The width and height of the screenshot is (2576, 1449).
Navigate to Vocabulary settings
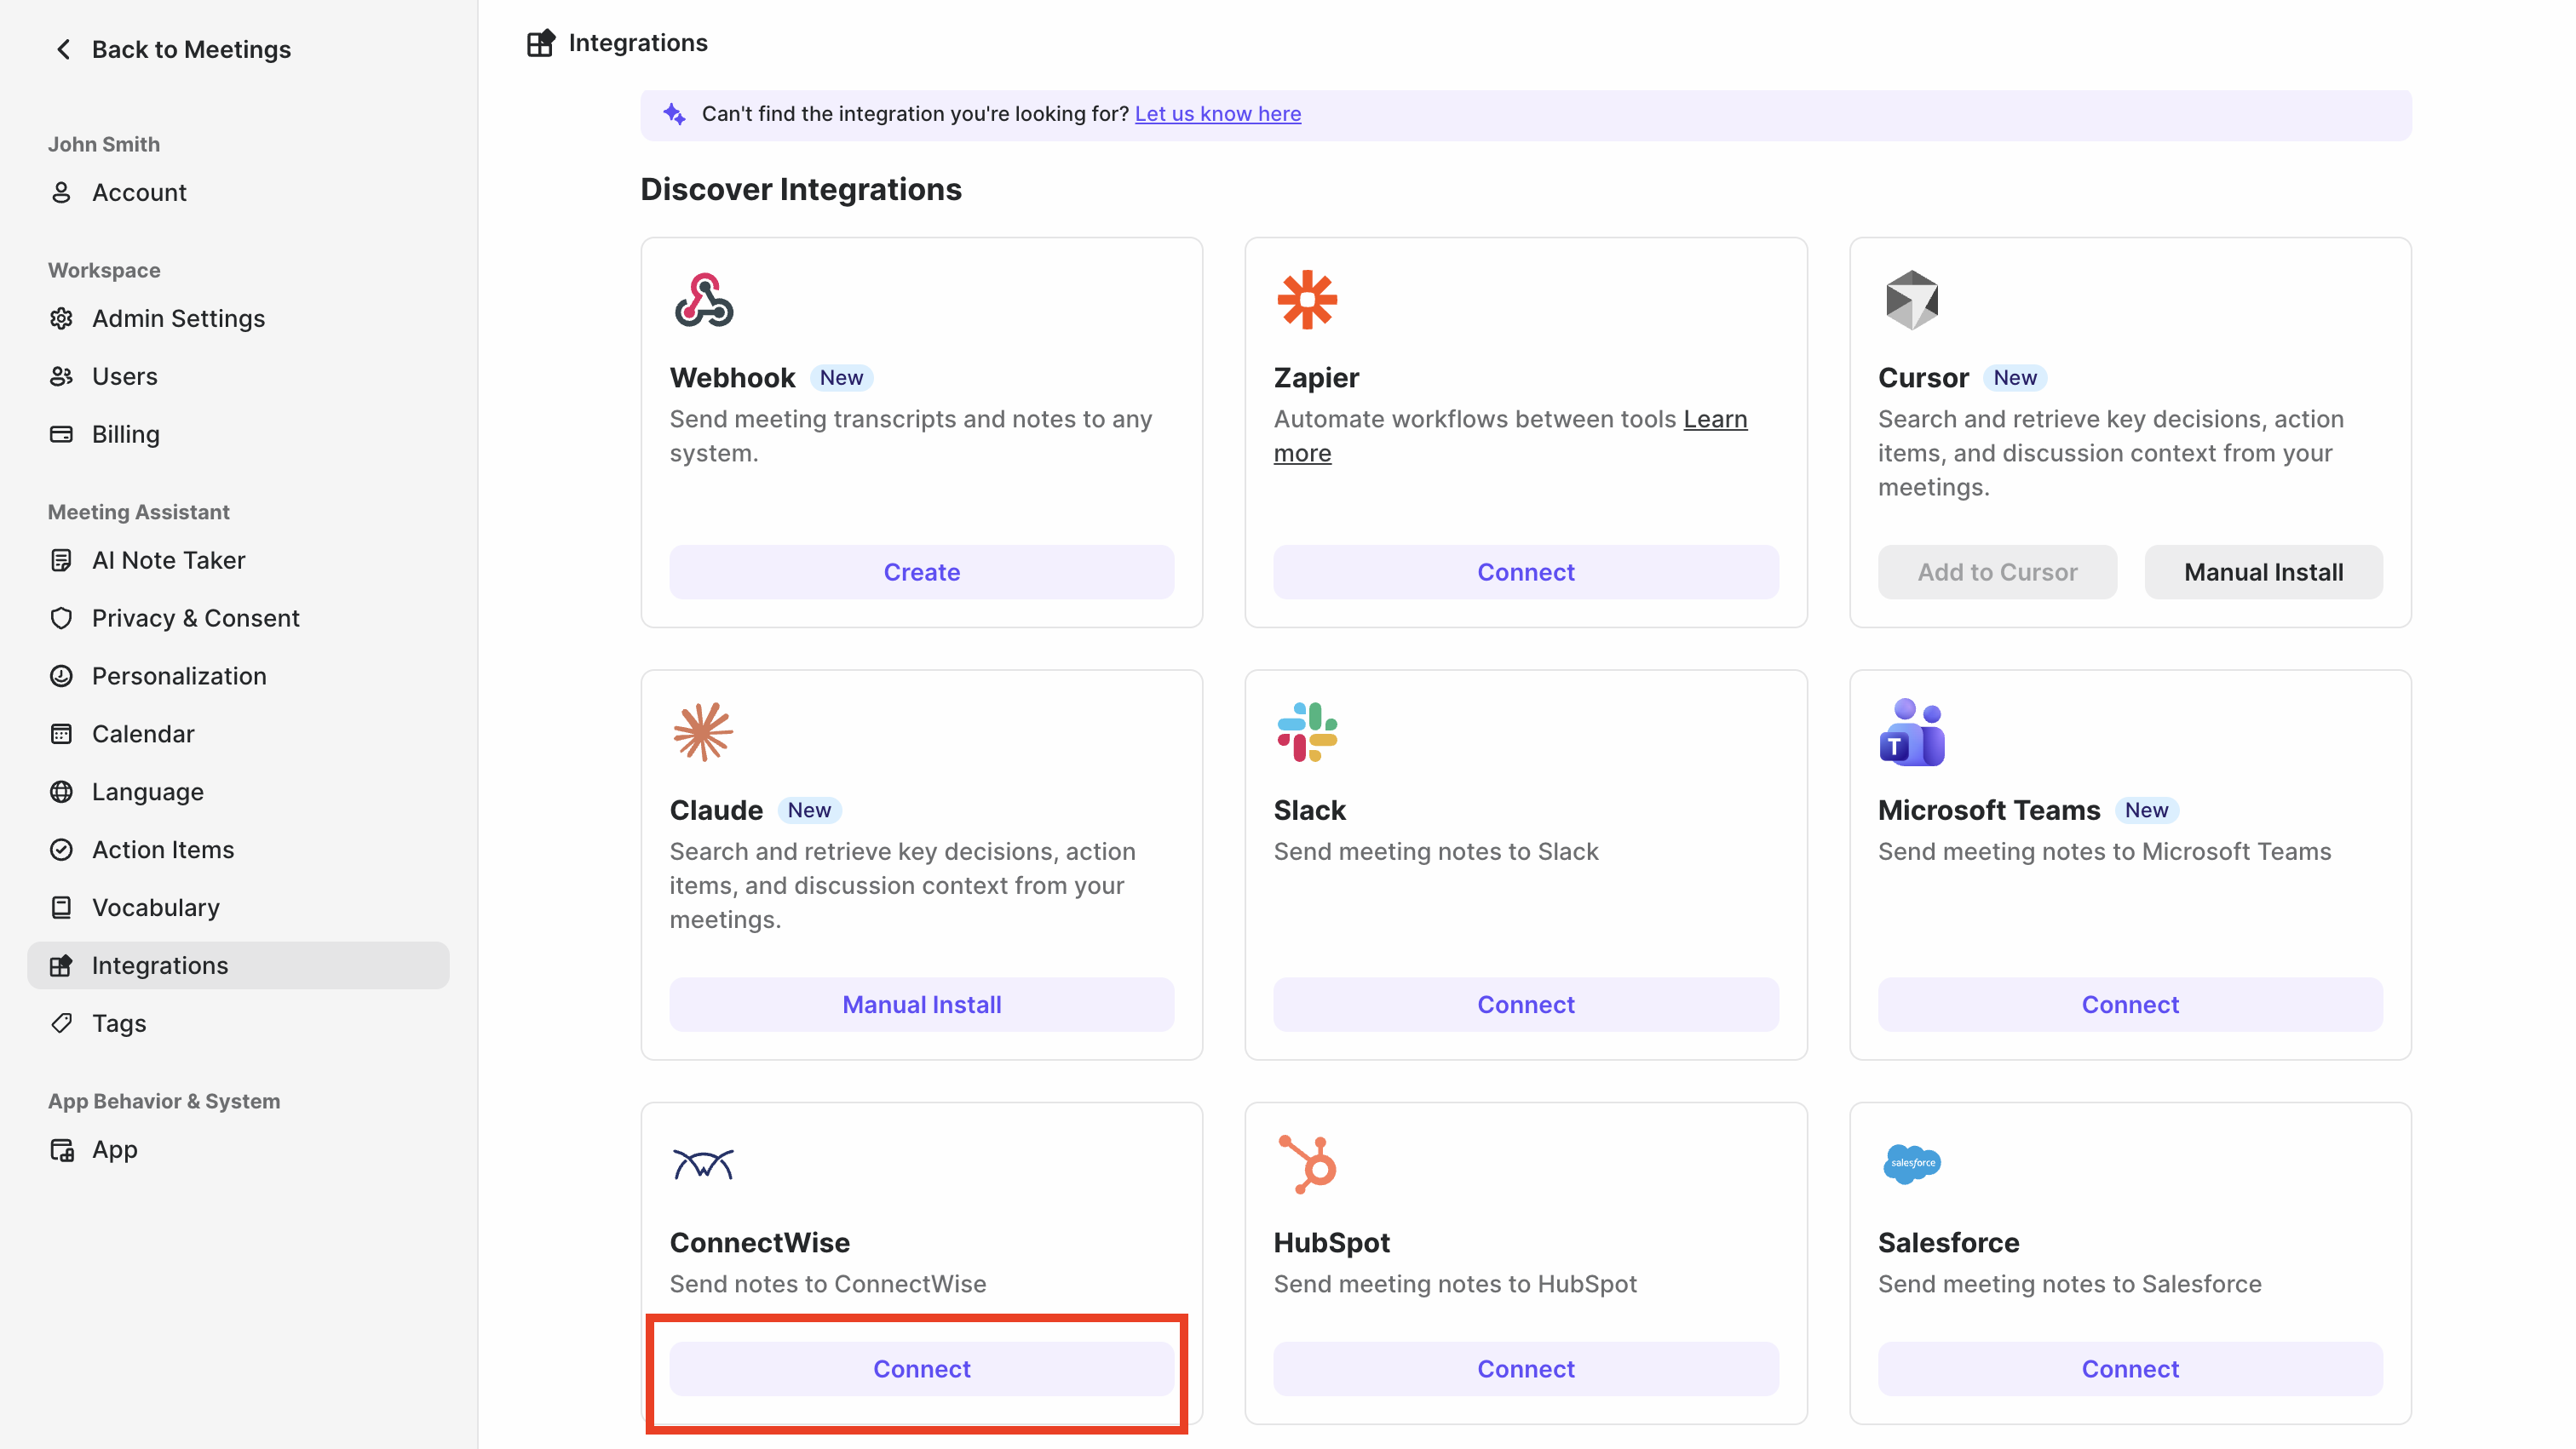[x=155, y=908]
